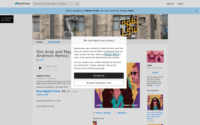Open the Sim Arak and Magi Hikri discography link
Screen dimensions: 200x125
pos(155,116)
